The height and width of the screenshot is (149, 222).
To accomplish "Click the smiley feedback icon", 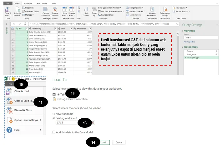I will (x=13, y=79).
